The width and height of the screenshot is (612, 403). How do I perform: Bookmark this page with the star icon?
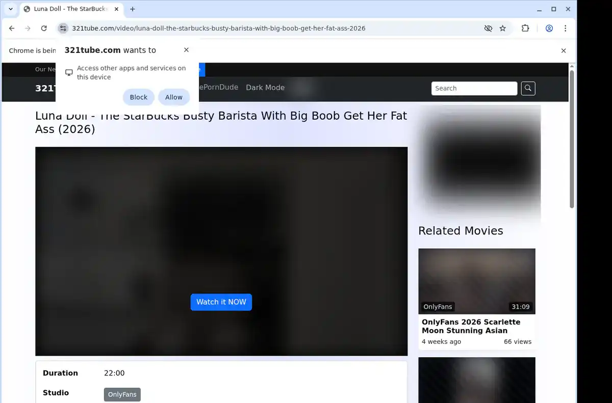tap(503, 29)
